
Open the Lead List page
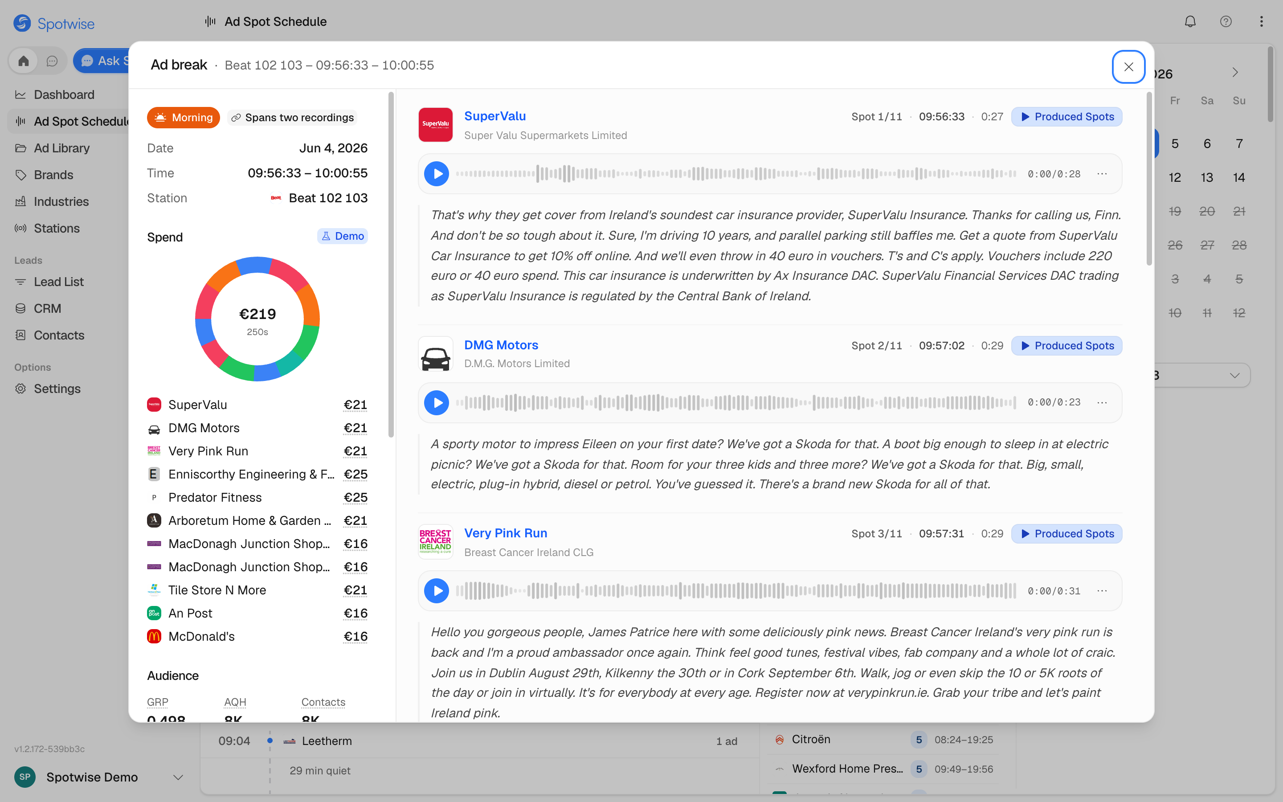[x=58, y=282]
